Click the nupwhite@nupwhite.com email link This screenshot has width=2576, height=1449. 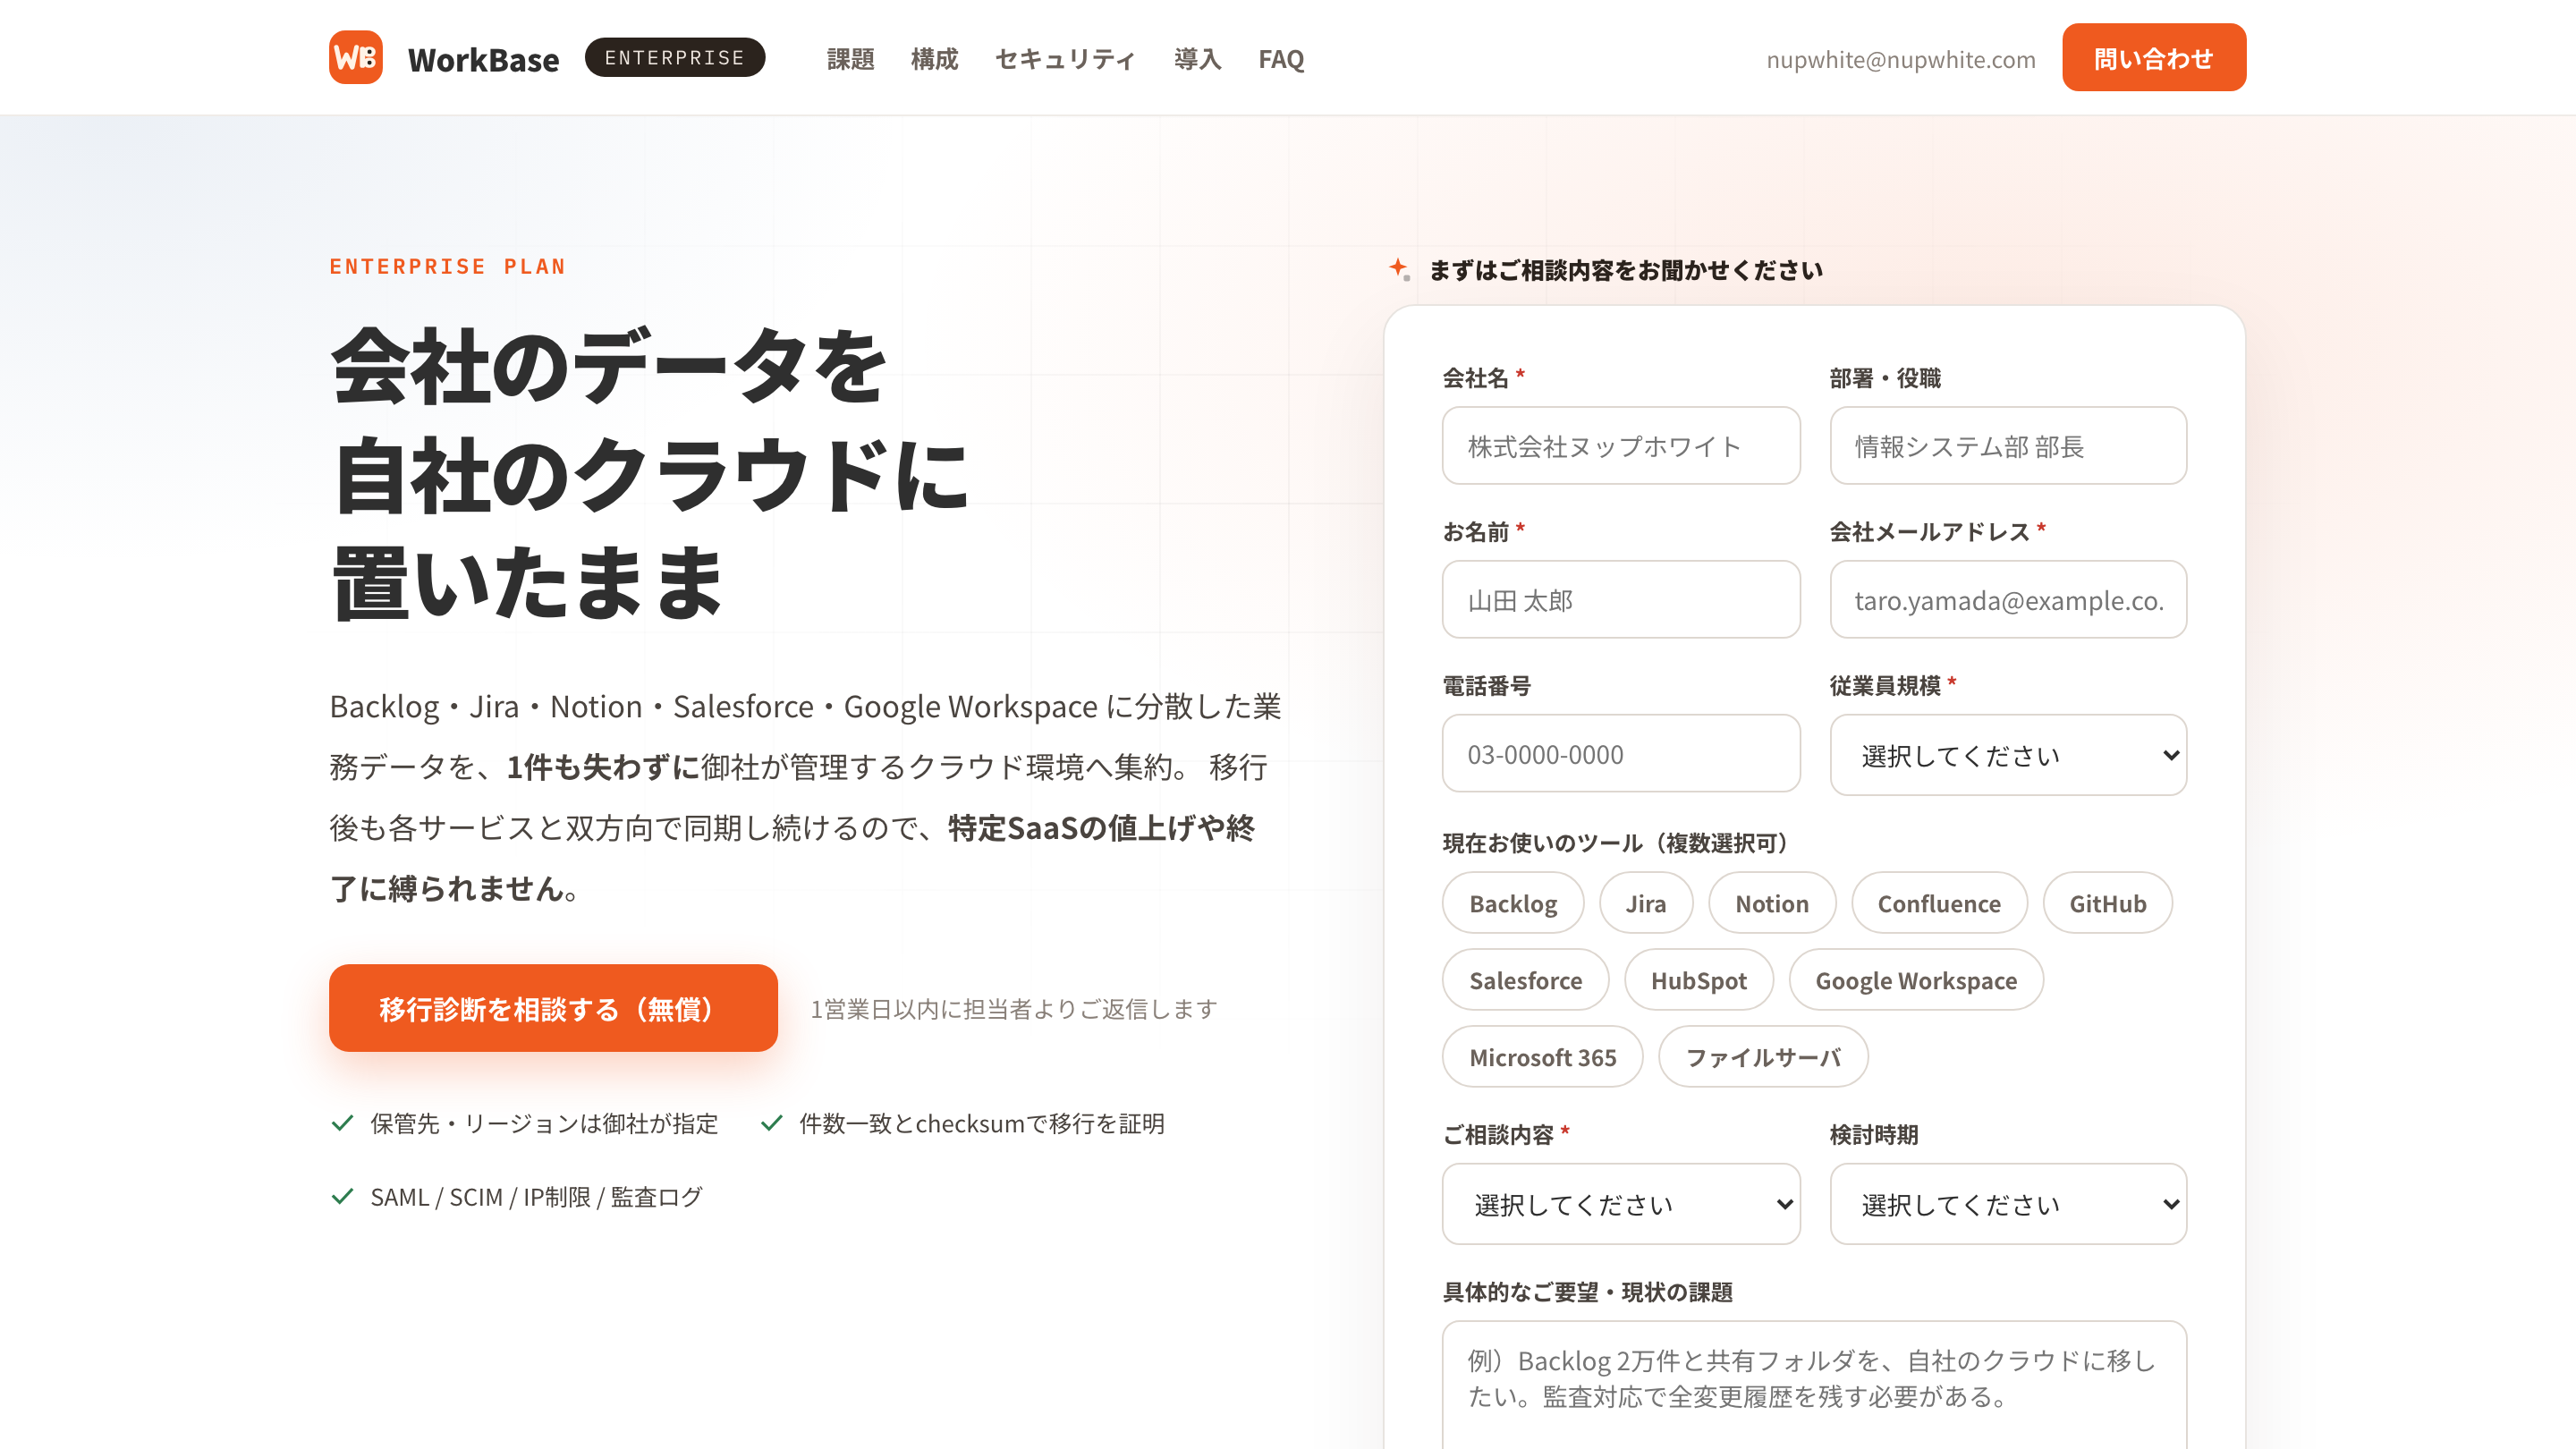pyautogui.click(x=1900, y=59)
